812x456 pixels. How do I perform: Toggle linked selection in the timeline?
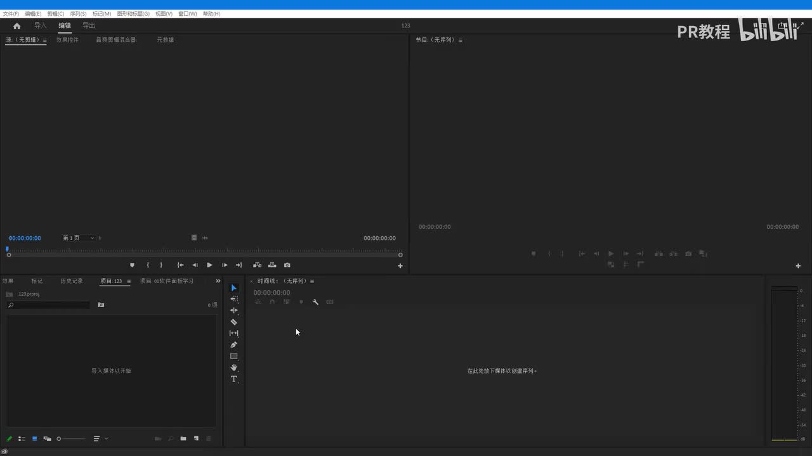[287, 302]
